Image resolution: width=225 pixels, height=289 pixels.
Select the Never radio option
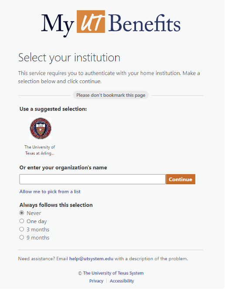click(x=22, y=213)
